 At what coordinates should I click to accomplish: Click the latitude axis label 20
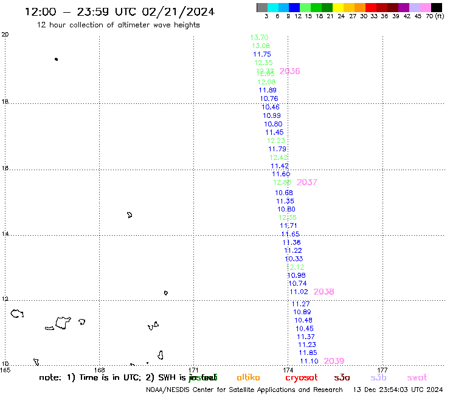(5, 35)
